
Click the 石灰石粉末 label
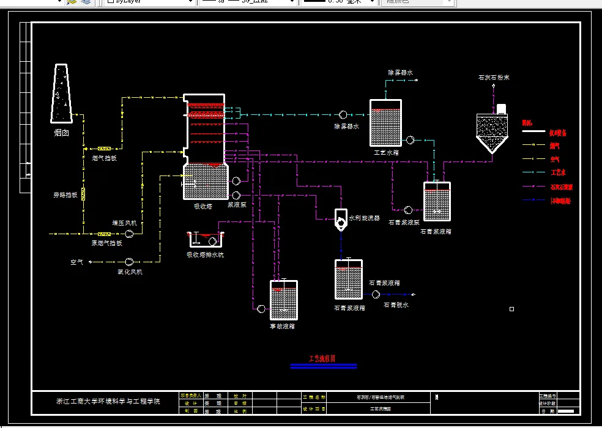[494, 77]
